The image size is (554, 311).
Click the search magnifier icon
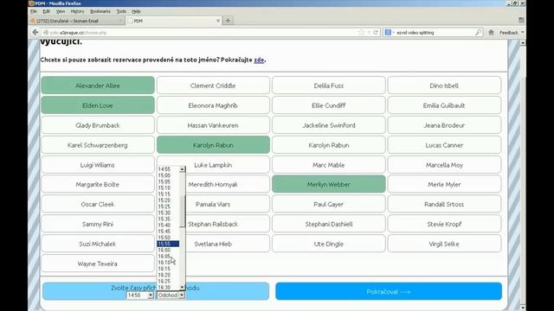coord(478,33)
